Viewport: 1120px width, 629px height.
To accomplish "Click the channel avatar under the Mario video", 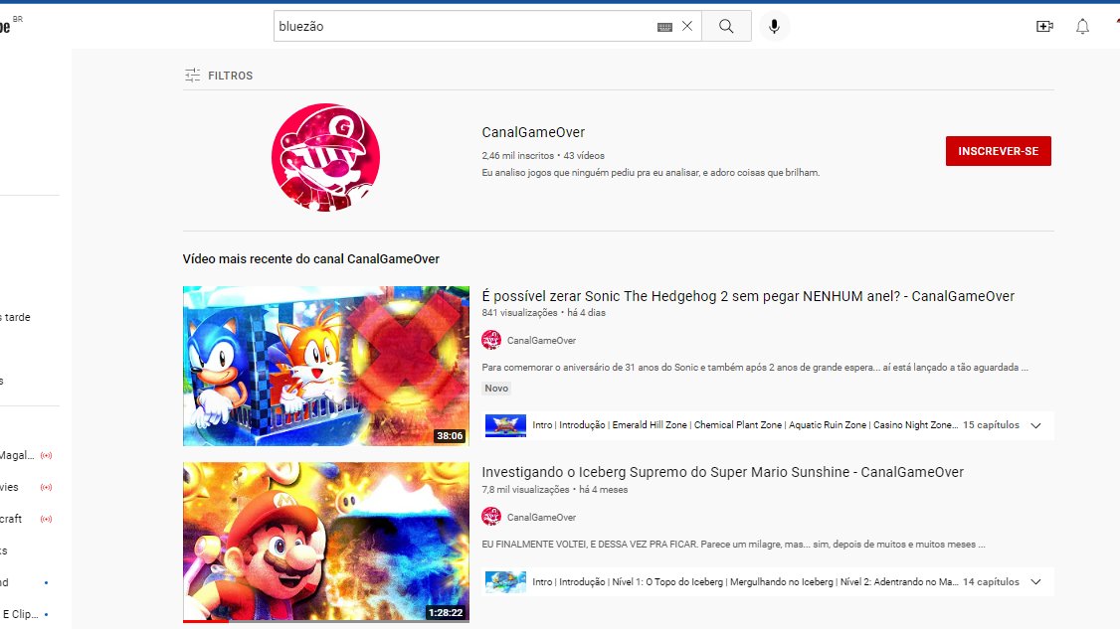I will (x=491, y=516).
